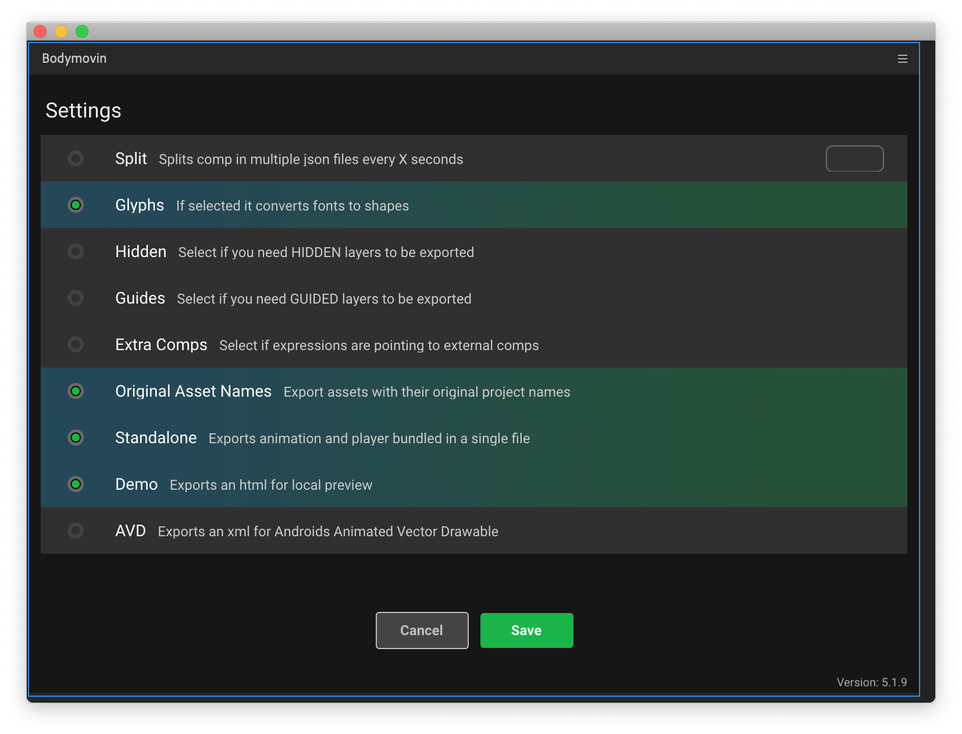The height and width of the screenshot is (734, 962).
Task: Click 'Splits comp in multiple json files' description
Action: [311, 159]
